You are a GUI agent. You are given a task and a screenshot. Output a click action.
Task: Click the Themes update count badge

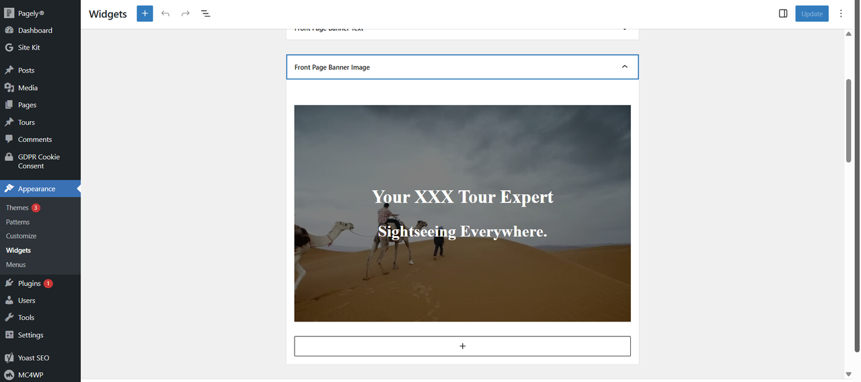[x=36, y=208]
